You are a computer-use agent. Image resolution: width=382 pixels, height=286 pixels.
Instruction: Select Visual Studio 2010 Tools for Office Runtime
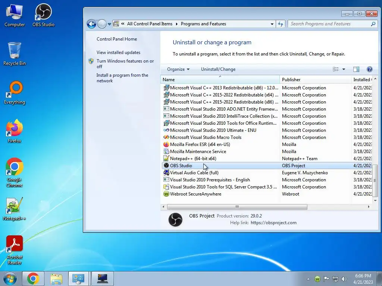[x=267, y=123]
